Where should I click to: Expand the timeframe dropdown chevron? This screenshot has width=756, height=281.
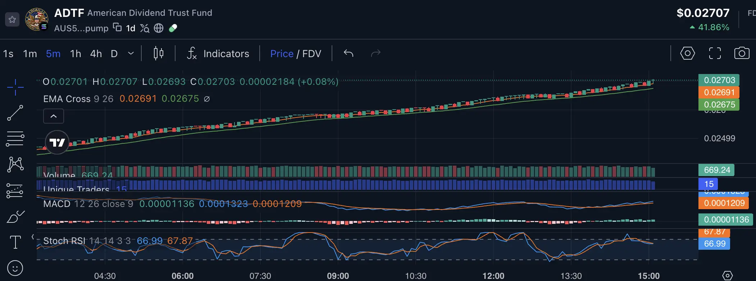pos(131,54)
